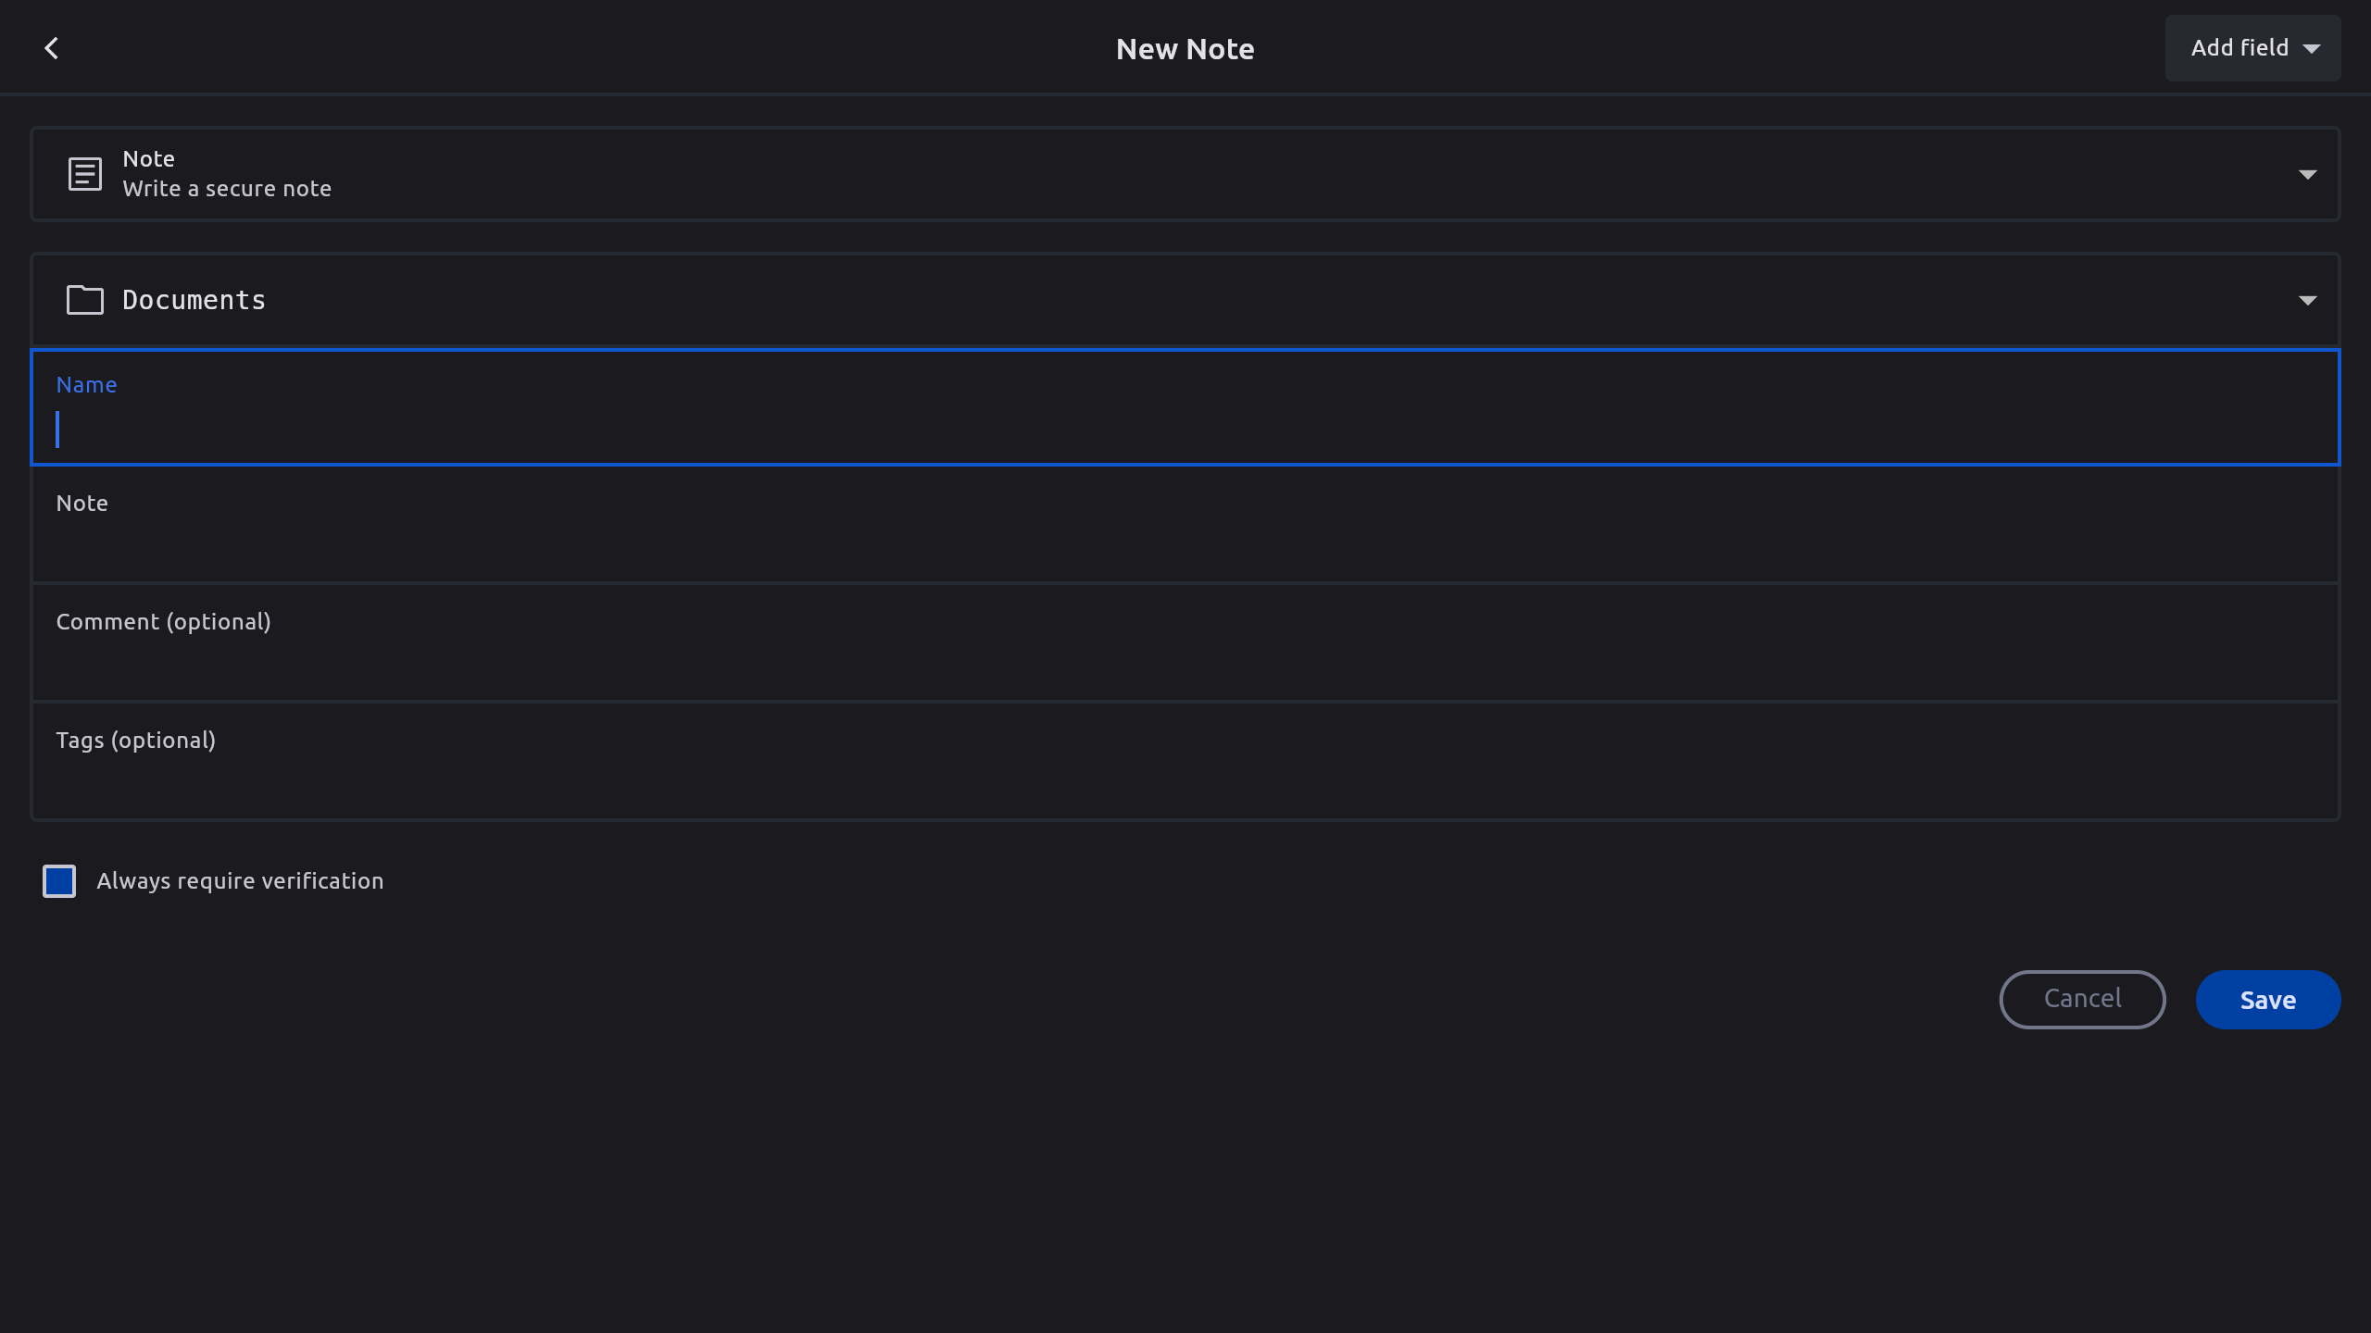This screenshot has width=2371, height=1333.
Task: Click the Documents folder icon
Action: [84, 300]
